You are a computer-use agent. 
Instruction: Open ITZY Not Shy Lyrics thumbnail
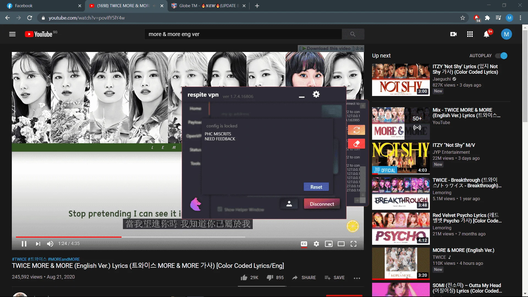coord(401,80)
